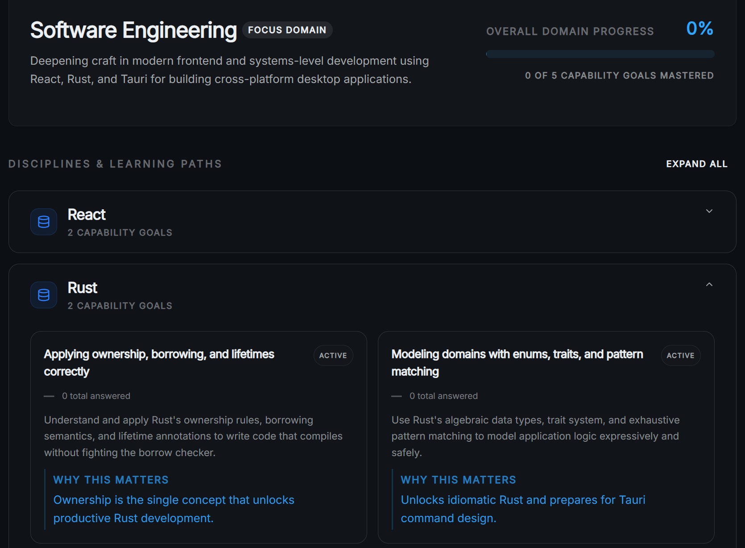
Task: Click 'Why This Matters' in ownership card
Action: click(x=111, y=480)
